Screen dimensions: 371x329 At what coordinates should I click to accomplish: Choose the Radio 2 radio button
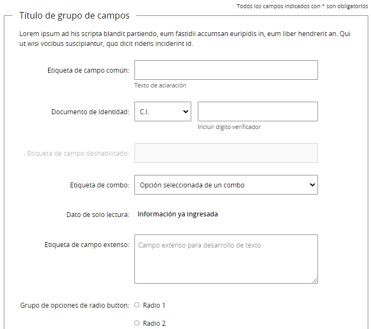[x=137, y=323]
